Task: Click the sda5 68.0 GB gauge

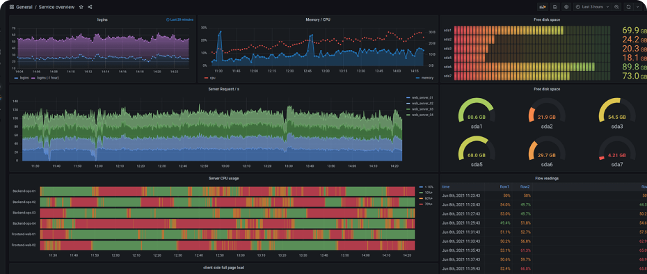Action: point(476,152)
